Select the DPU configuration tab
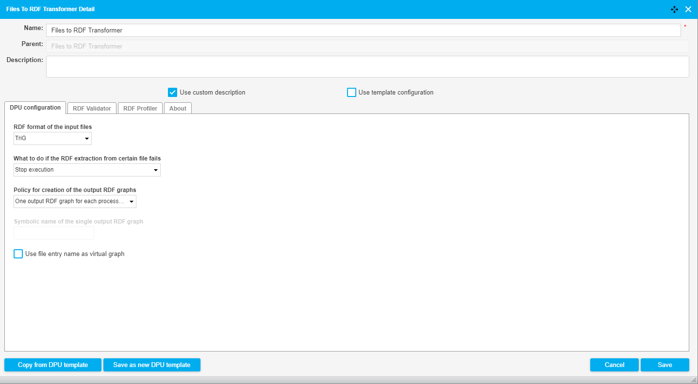The image size is (698, 384). pos(35,108)
